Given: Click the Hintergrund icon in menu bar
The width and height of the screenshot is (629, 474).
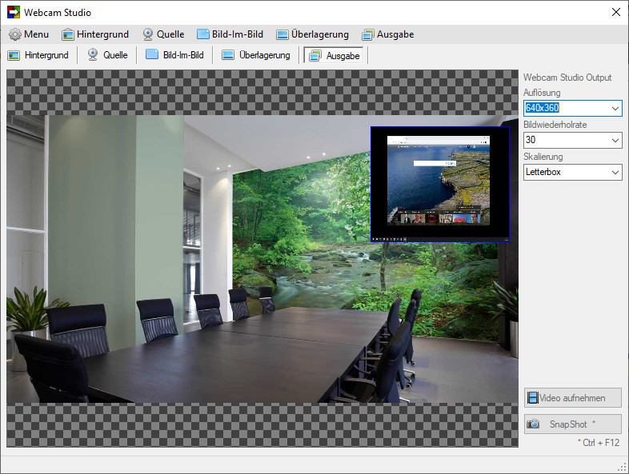Looking at the screenshot, I should [68, 35].
